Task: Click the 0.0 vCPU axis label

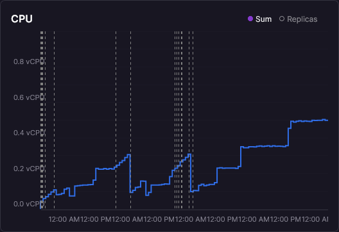Action: 29,204
